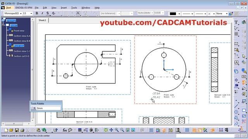Open the Window menu

86,8
